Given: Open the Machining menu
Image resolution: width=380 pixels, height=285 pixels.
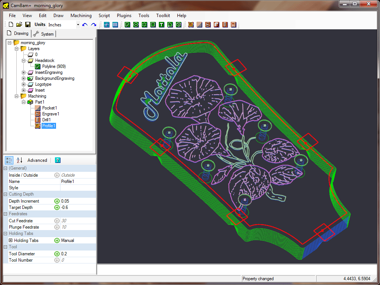Looking at the screenshot, I should pyautogui.click(x=81, y=16).
